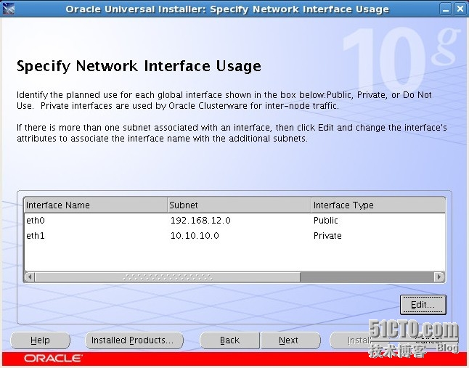Open Installed Products... dialog
Viewport: 469px width, 368px height.
(x=134, y=340)
